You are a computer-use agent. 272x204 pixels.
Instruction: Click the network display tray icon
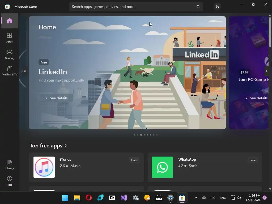pos(233,198)
